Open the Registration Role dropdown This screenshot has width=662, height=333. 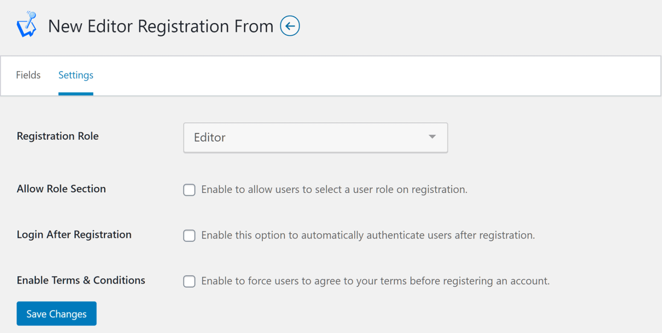tap(315, 138)
